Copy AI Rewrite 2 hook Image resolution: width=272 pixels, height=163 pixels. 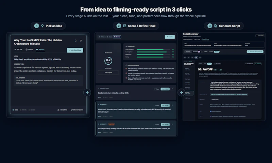(x=157, y=125)
